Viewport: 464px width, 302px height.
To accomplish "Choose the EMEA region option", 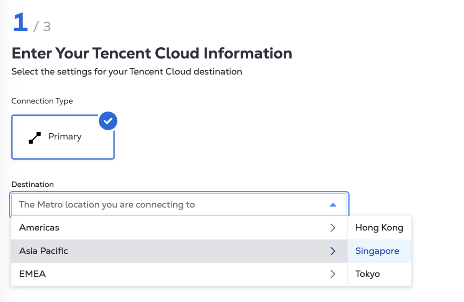I will click(33, 274).
